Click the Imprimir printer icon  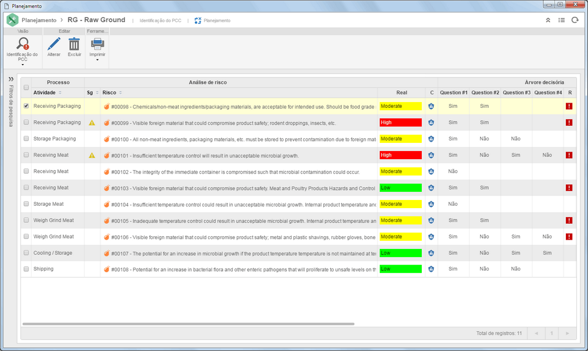point(97,44)
